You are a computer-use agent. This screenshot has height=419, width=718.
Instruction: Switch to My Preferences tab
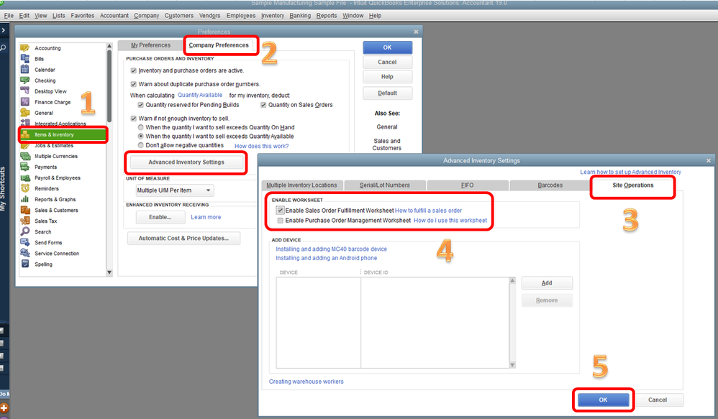[150, 45]
